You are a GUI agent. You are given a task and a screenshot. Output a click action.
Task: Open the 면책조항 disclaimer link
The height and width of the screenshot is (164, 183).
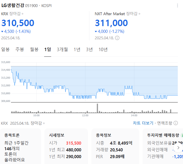pyautogui.click(x=164, y=123)
